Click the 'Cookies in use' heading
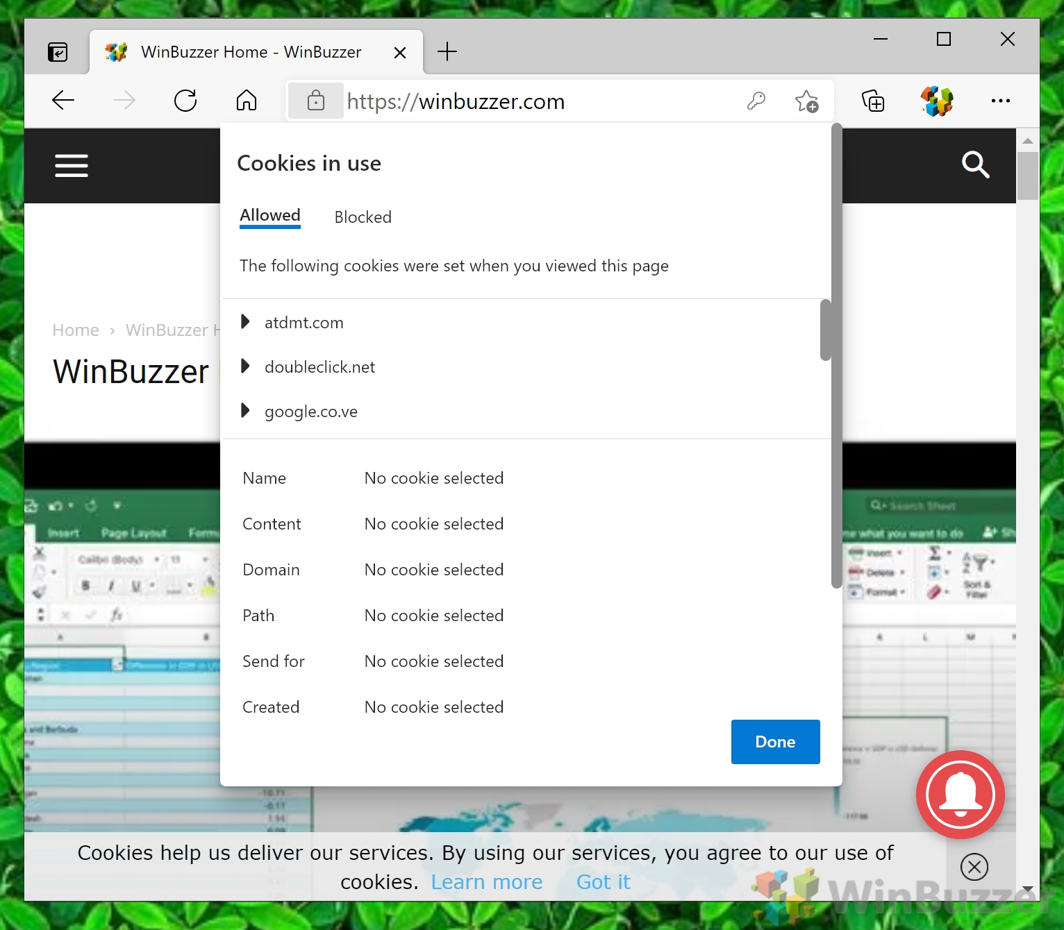The image size is (1064, 930). click(309, 163)
